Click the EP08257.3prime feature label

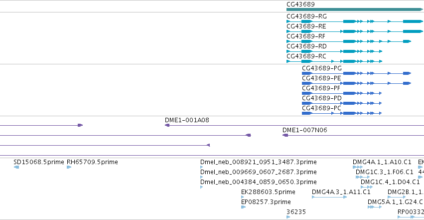[x=266, y=202]
